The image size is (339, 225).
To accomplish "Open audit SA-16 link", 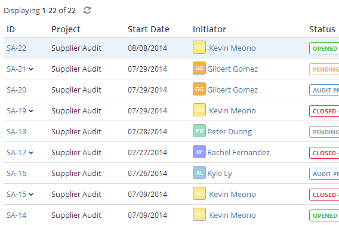I will coord(17,173).
